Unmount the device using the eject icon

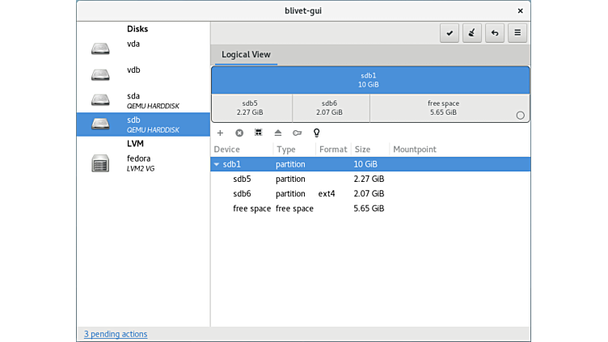pyautogui.click(x=278, y=133)
